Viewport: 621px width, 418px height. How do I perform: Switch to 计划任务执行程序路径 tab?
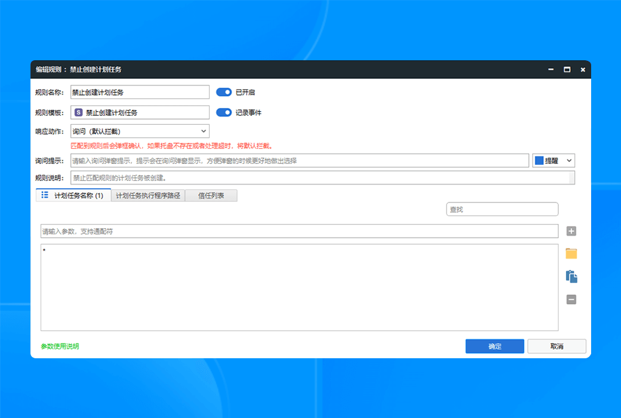pyautogui.click(x=148, y=196)
